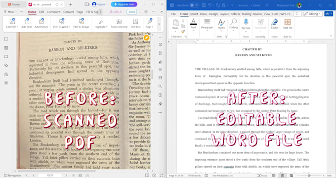Image resolution: width=336 pixels, height=178 pixels.
Task: Switch to WPS Home document tab
Action: (14, 4)
